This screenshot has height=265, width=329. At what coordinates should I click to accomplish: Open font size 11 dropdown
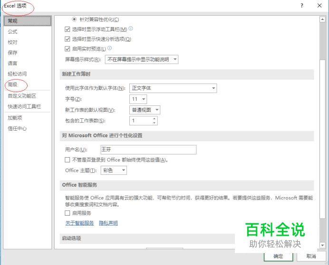click(138, 99)
